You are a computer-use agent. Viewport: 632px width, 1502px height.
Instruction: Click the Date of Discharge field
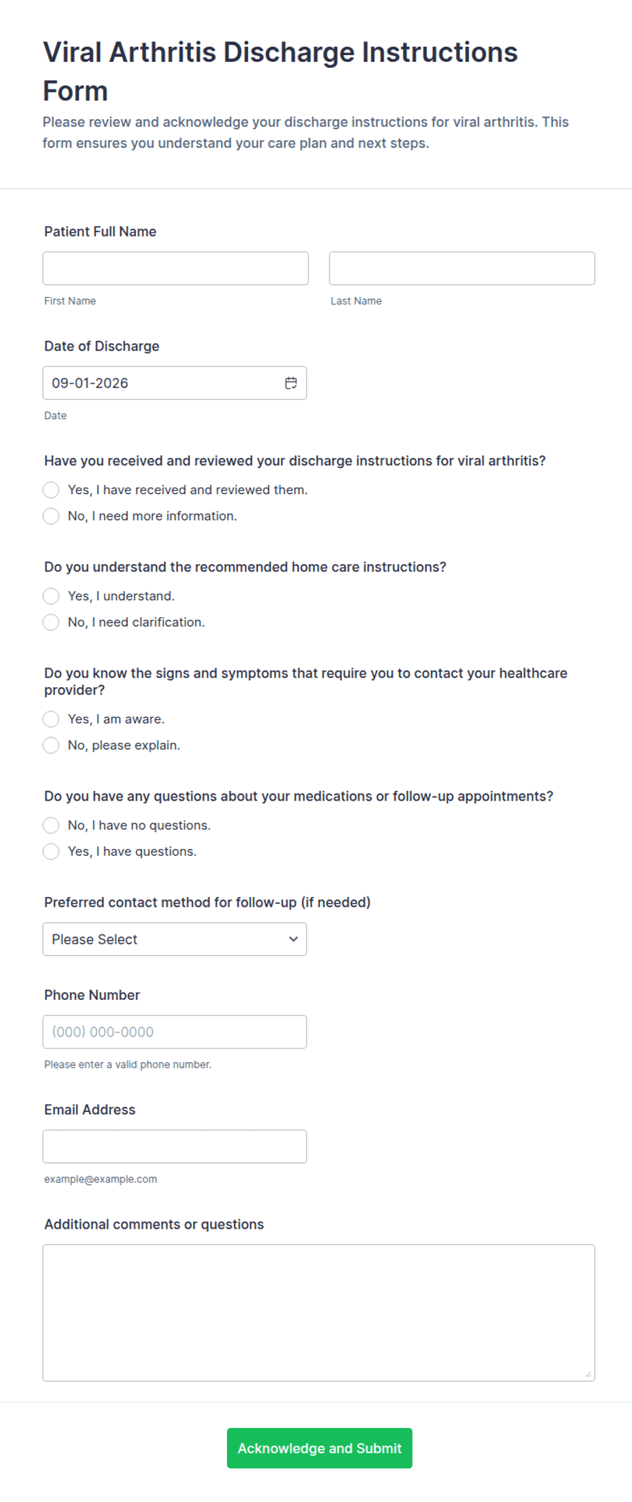[175, 383]
